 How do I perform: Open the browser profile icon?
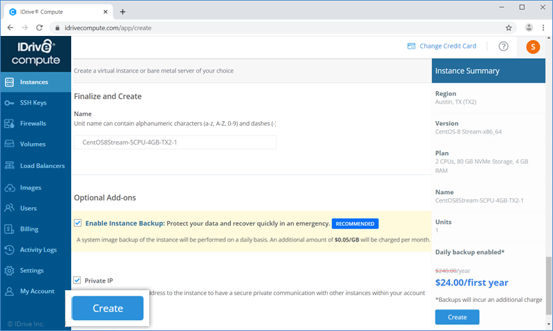click(529, 28)
